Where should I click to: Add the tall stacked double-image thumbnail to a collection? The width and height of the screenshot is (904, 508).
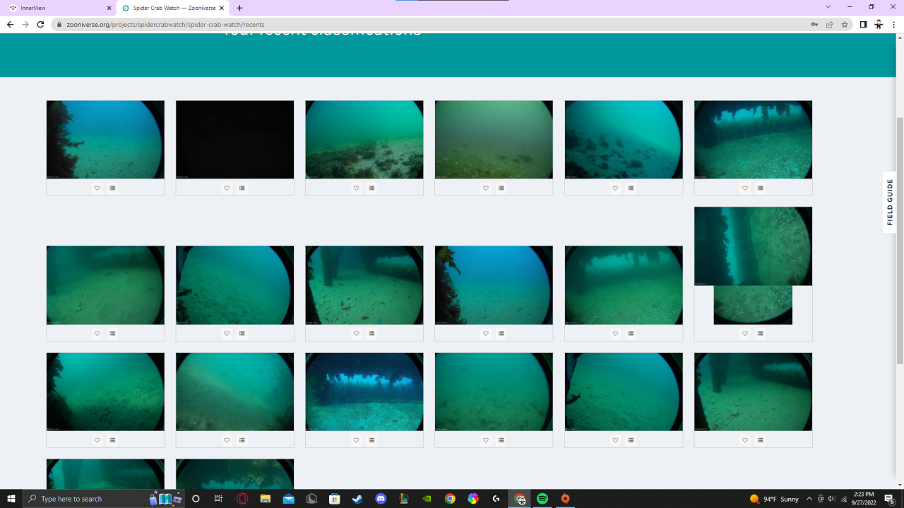(x=761, y=334)
